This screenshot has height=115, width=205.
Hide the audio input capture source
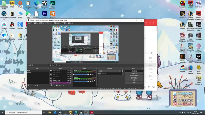[x=68, y=80]
